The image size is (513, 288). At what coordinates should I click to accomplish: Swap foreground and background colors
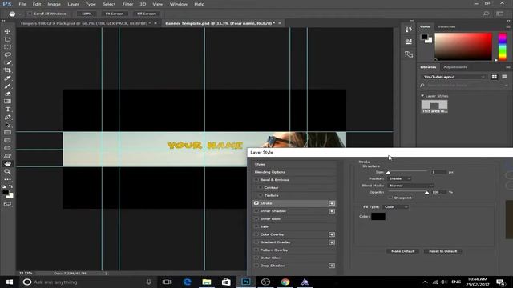(x=10, y=186)
